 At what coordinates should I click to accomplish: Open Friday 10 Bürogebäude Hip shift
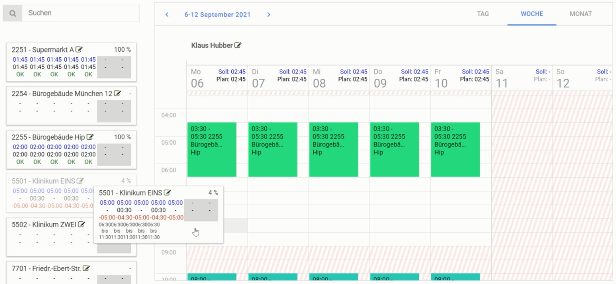[x=455, y=149]
